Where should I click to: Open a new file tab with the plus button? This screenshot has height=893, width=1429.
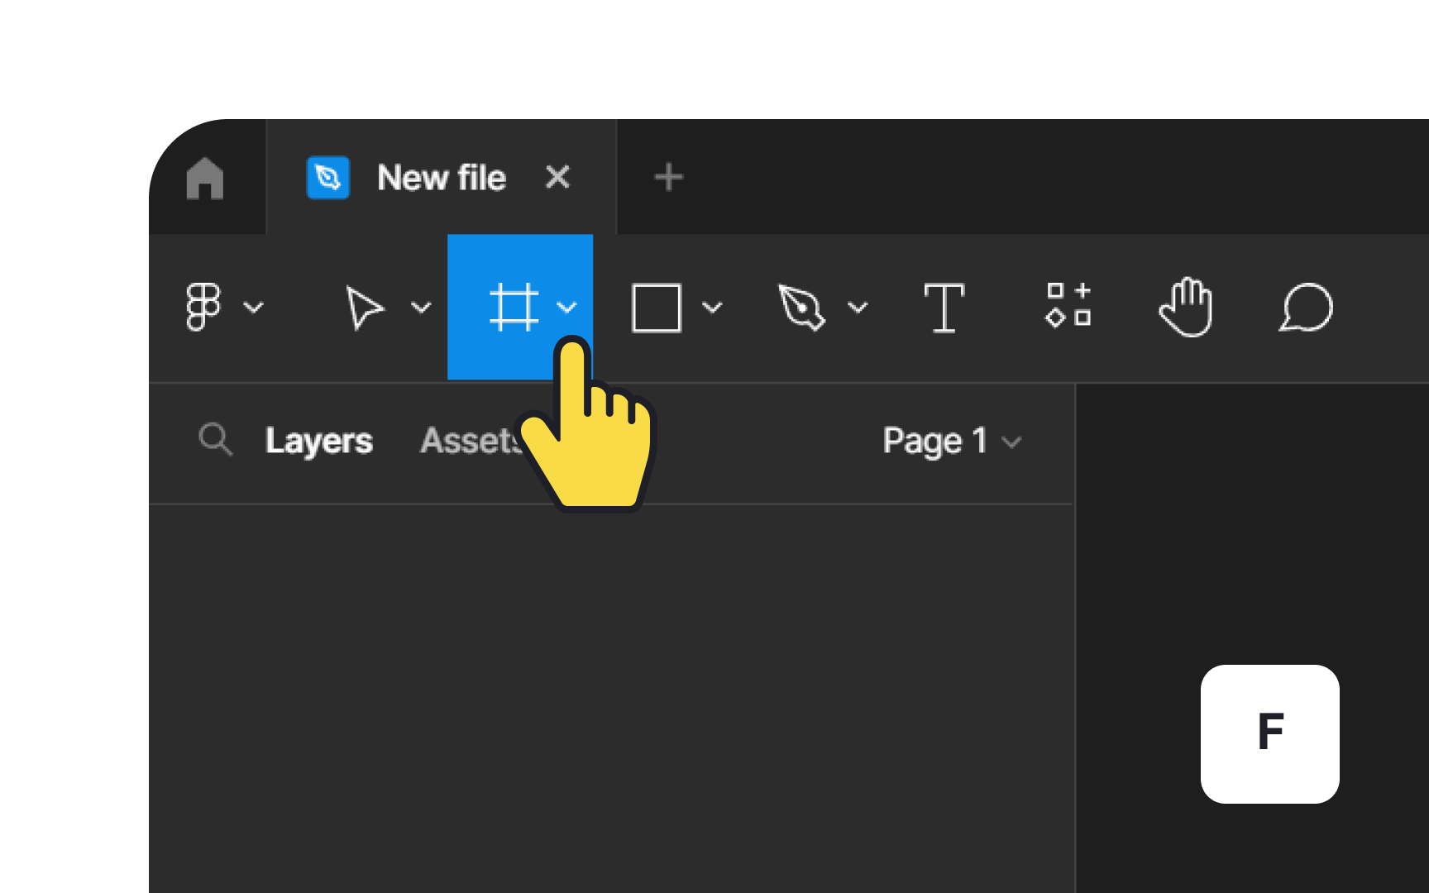point(668,176)
